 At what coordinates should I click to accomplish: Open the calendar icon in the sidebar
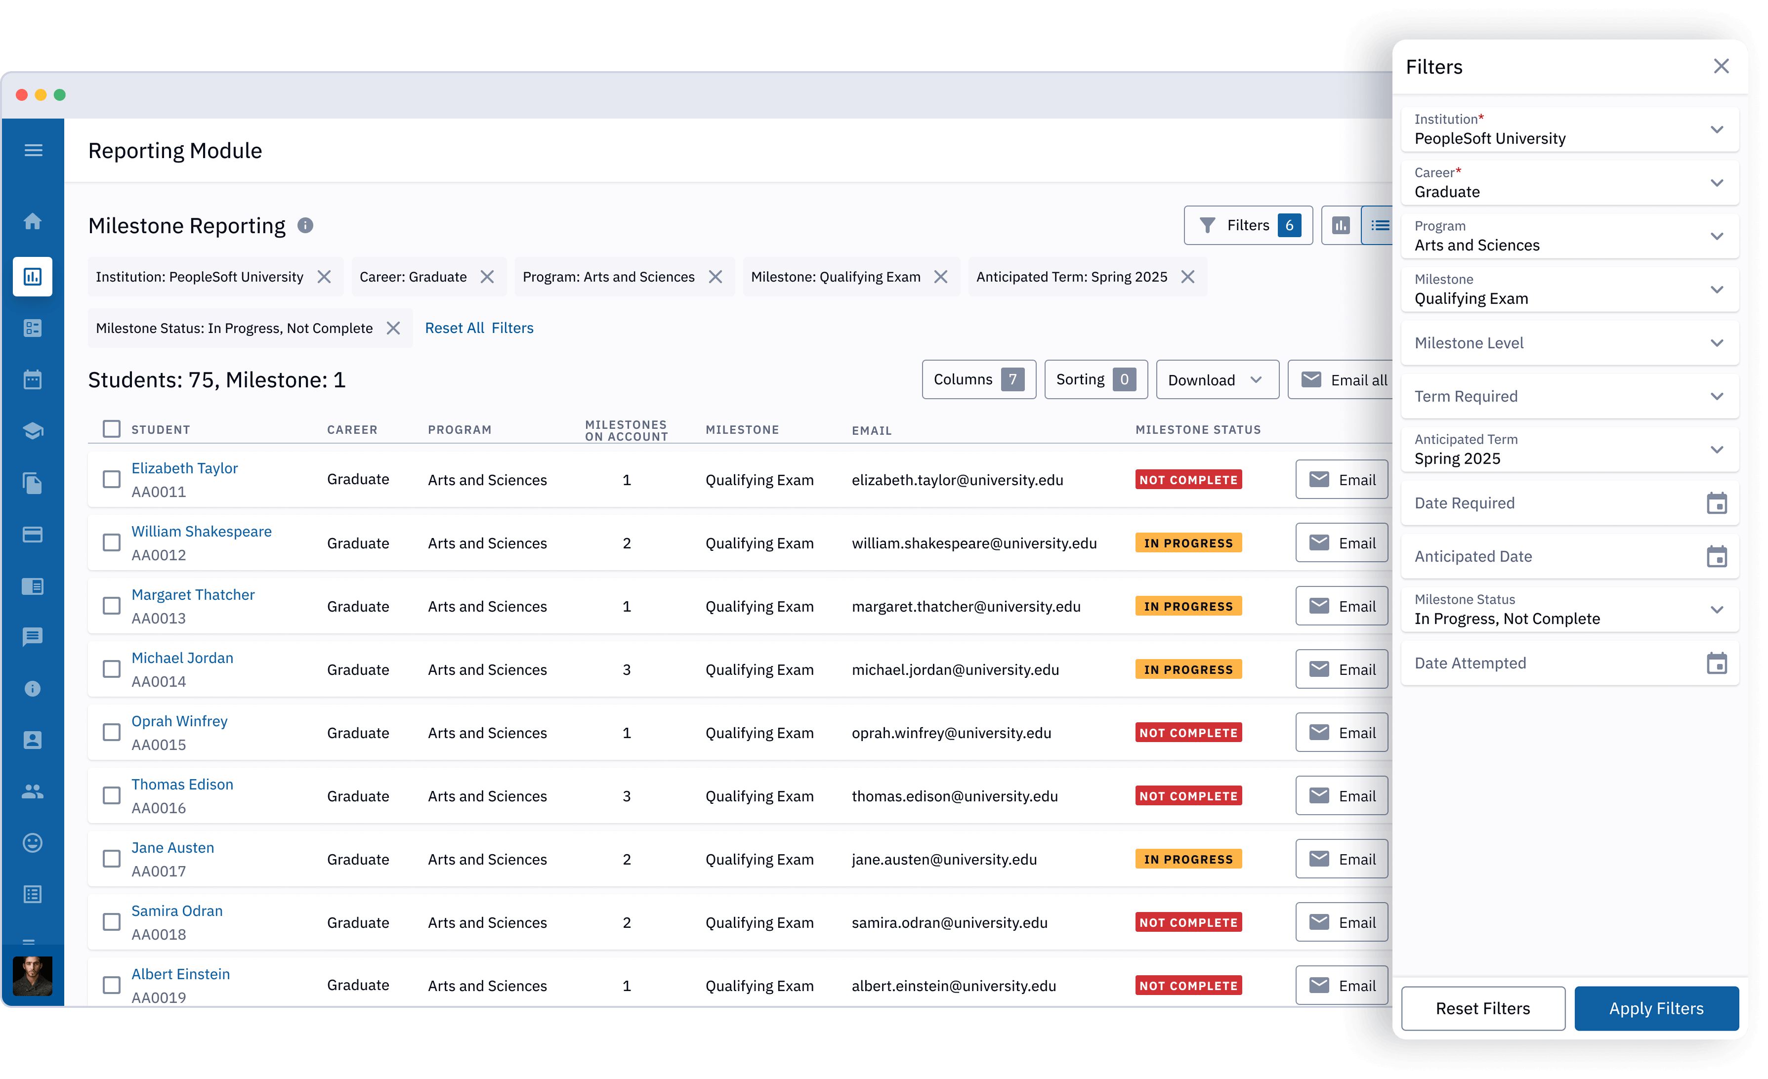click(x=33, y=379)
